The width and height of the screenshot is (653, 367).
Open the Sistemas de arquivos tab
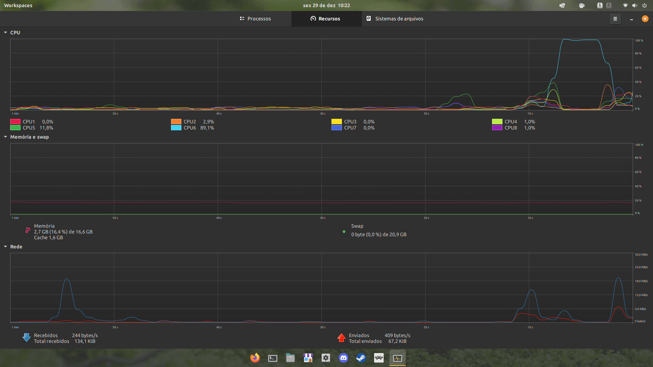click(x=395, y=19)
